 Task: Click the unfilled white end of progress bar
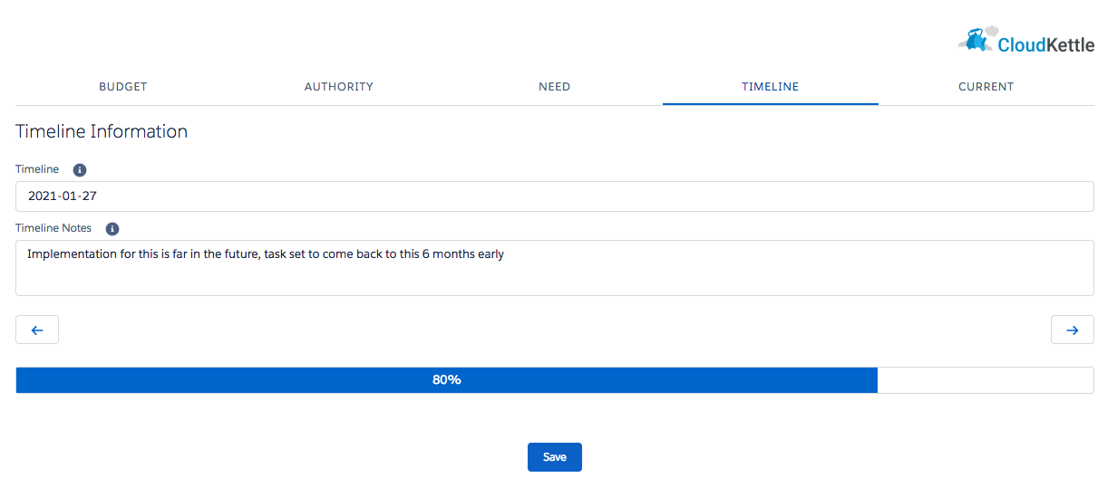coord(985,380)
